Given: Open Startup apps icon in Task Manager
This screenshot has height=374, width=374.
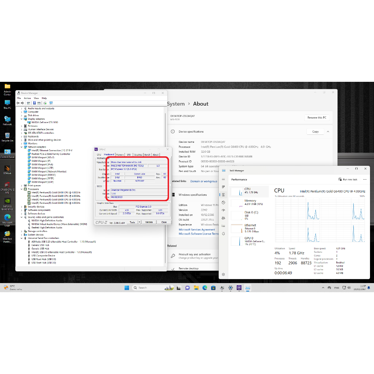Looking at the screenshot, I should [x=224, y=210].
